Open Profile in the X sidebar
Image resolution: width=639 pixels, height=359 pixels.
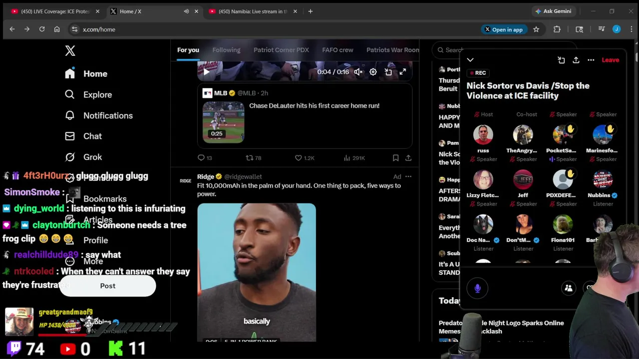click(86, 240)
